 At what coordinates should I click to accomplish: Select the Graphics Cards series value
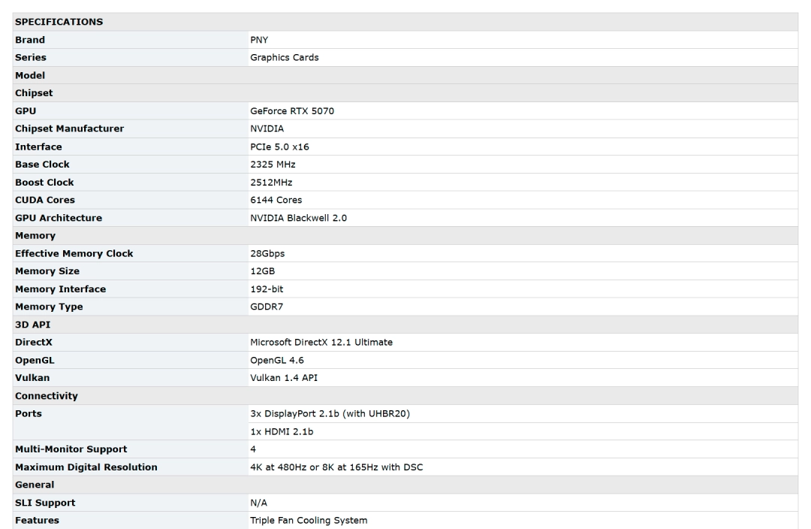[284, 58]
